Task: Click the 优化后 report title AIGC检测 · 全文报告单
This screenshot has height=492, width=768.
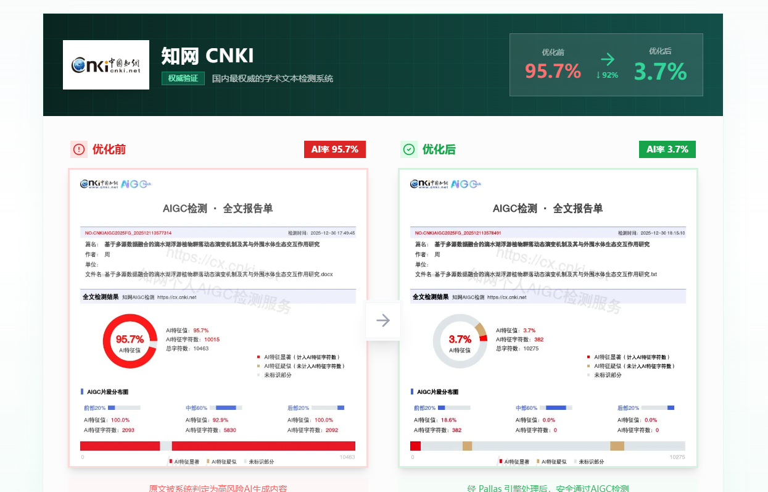Action: 548,209
